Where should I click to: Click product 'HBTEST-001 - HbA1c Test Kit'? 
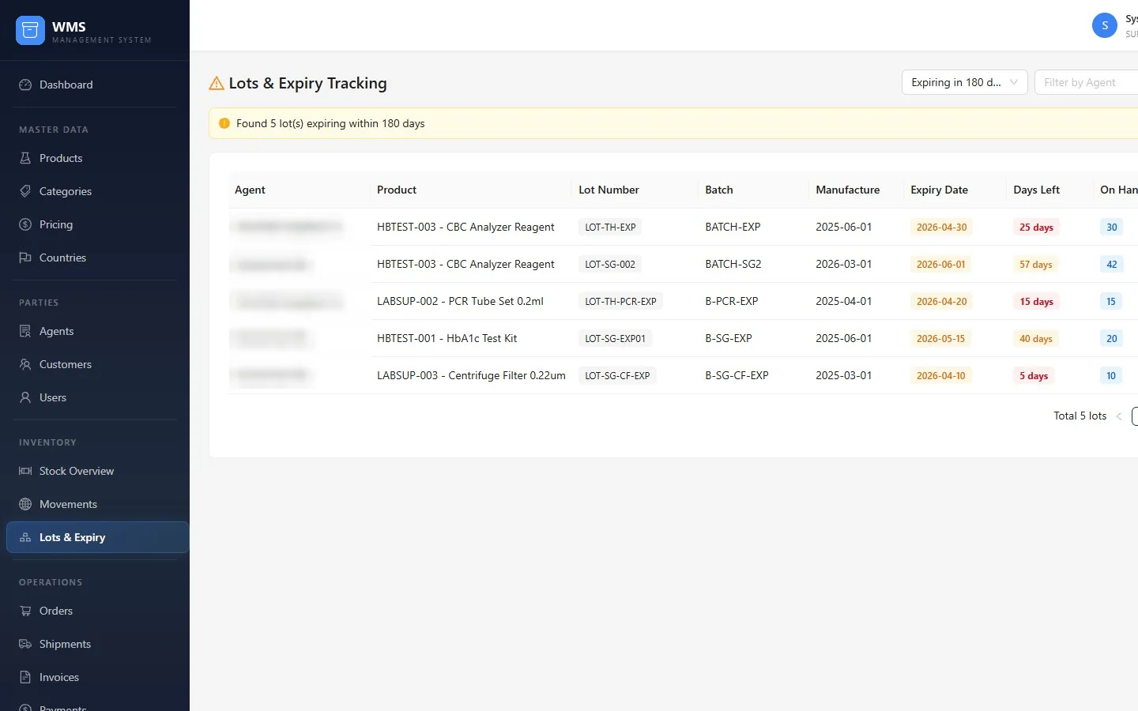pyautogui.click(x=447, y=339)
